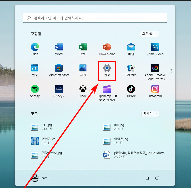Click the 자세히 (More) button

coord(150,114)
